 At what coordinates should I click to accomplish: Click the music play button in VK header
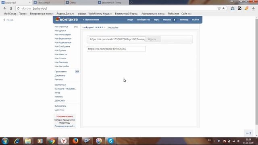point(175,20)
